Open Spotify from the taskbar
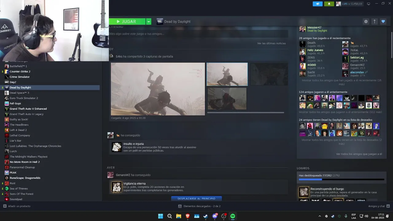The image size is (393, 221). pyautogui.click(x=233, y=216)
